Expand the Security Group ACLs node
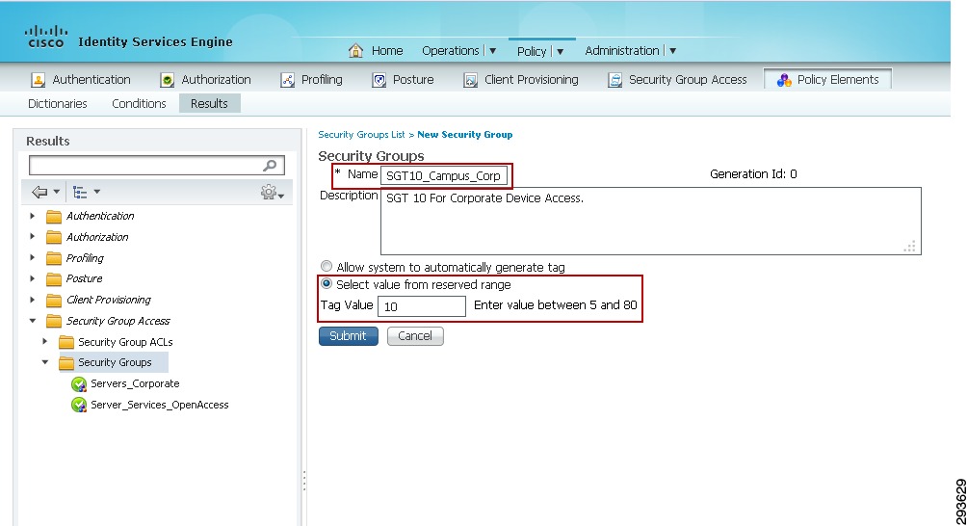The width and height of the screenshot is (967, 526). click(44, 341)
